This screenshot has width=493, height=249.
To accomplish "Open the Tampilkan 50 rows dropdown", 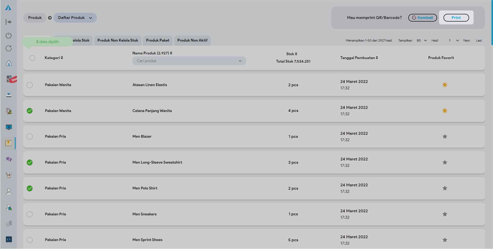I will point(421,41).
